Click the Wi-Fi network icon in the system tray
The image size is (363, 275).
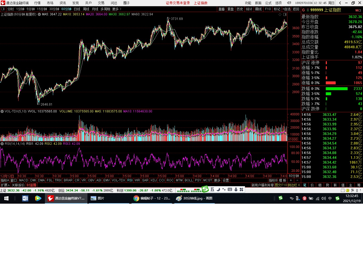click(x=317, y=198)
